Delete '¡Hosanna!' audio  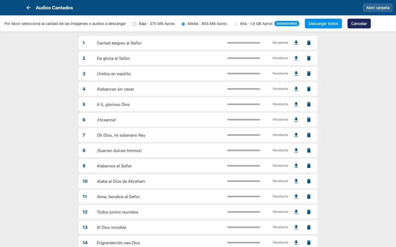click(309, 120)
